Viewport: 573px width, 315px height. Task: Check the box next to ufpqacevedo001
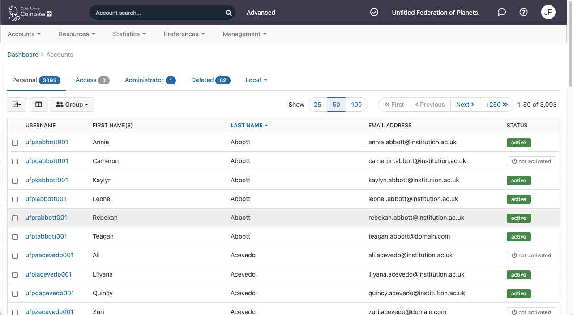pos(15,294)
